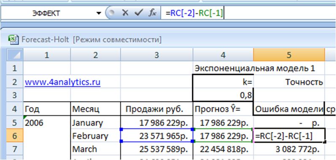Click the 'Год' header cell

click(x=47, y=109)
